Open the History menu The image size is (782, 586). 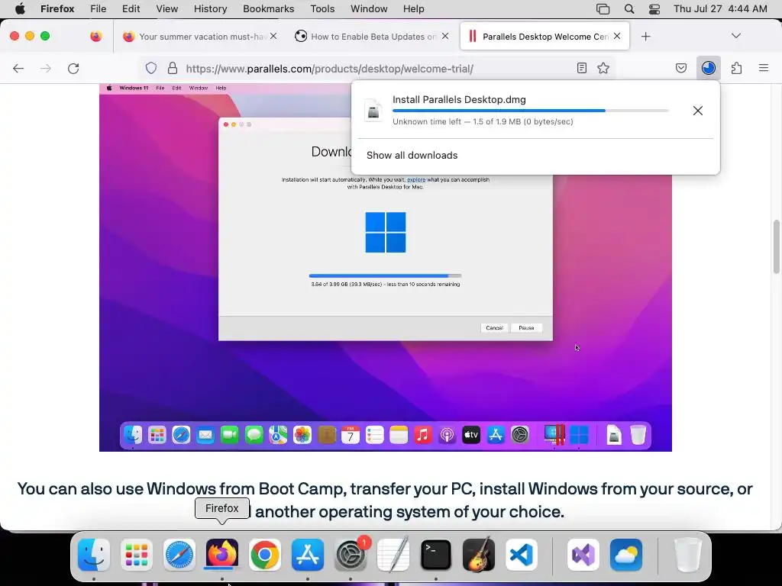(210, 9)
